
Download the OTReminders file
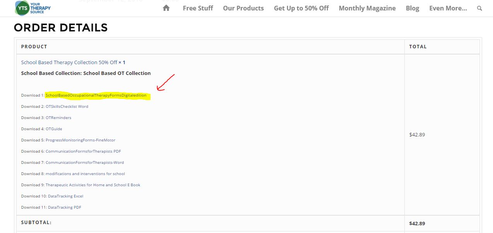point(58,118)
